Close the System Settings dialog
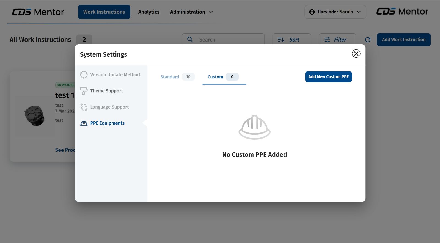The height and width of the screenshot is (243, 440). pos(356,54)
